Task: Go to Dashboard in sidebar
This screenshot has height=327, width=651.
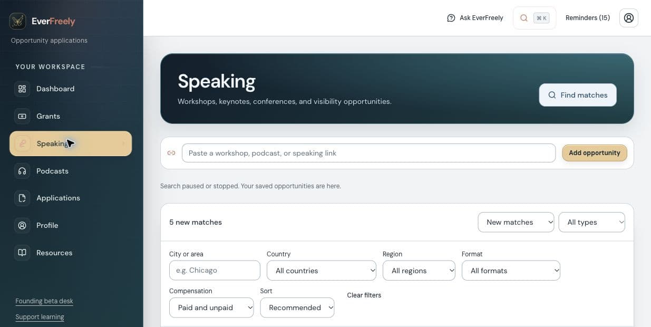Action: [x=71, y=89]
